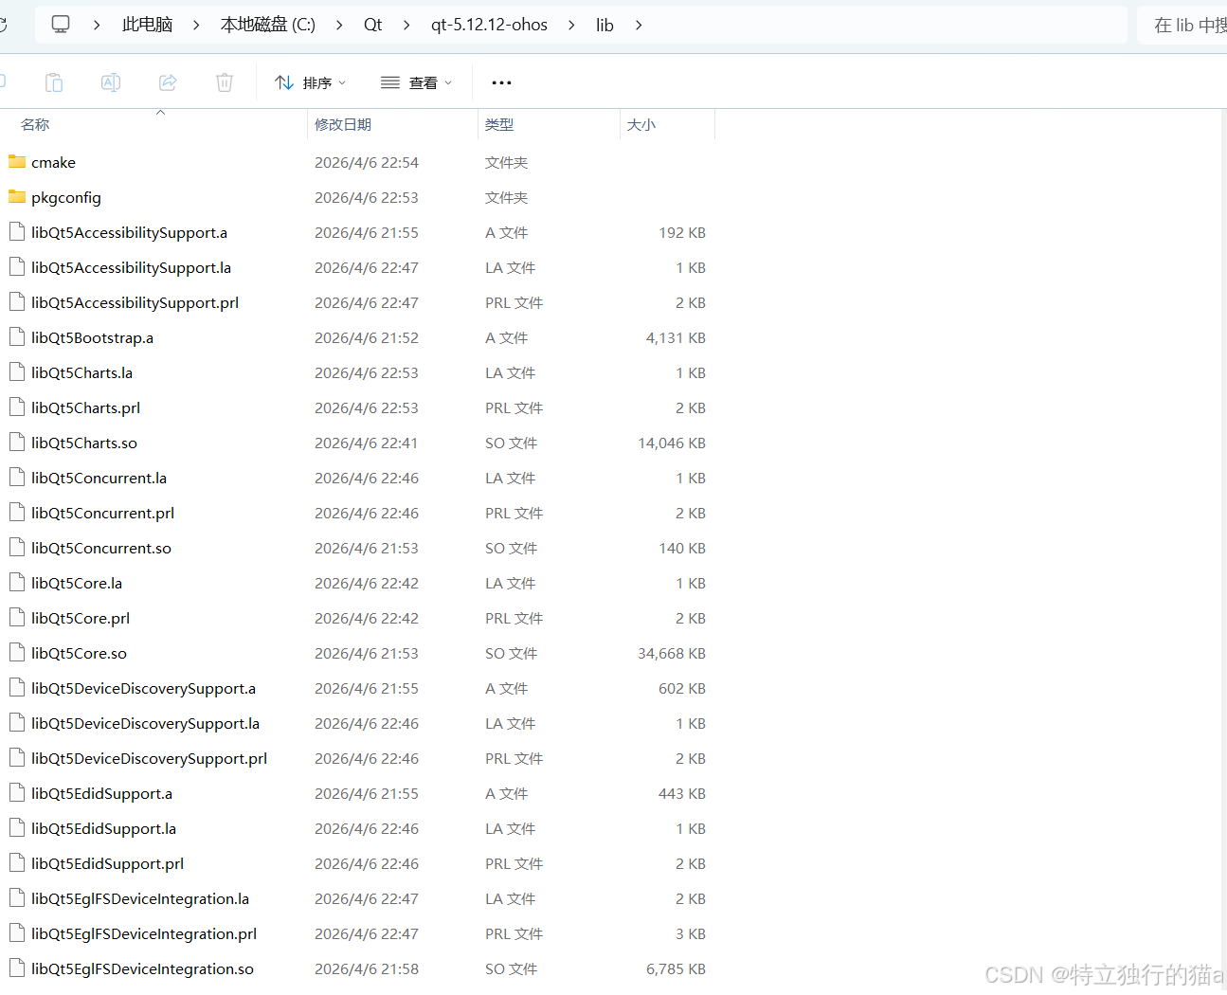This screenshot has width=1227, height=995.
Task: Click size value 602 KB
Action: click(x=682, y=688)
